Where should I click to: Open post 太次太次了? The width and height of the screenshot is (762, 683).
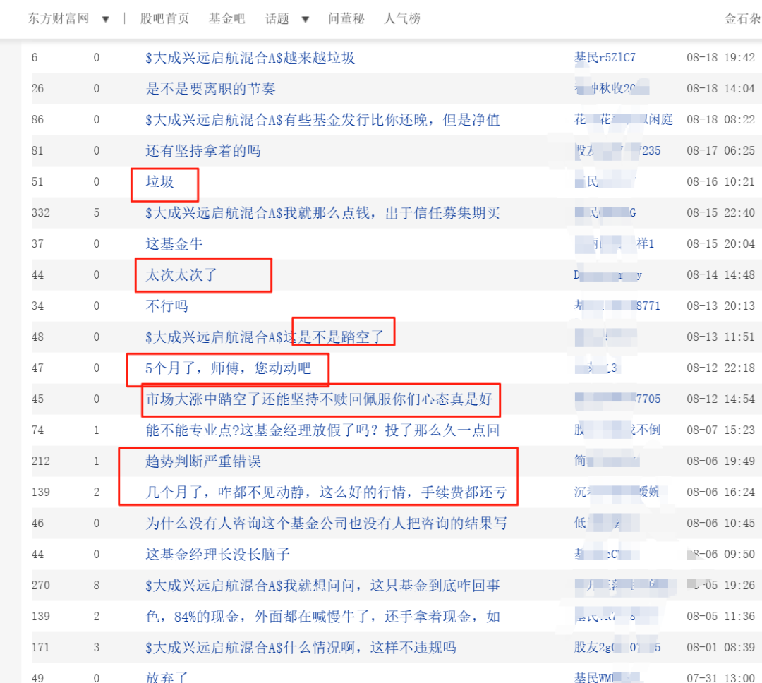click(x=181, y=274)
